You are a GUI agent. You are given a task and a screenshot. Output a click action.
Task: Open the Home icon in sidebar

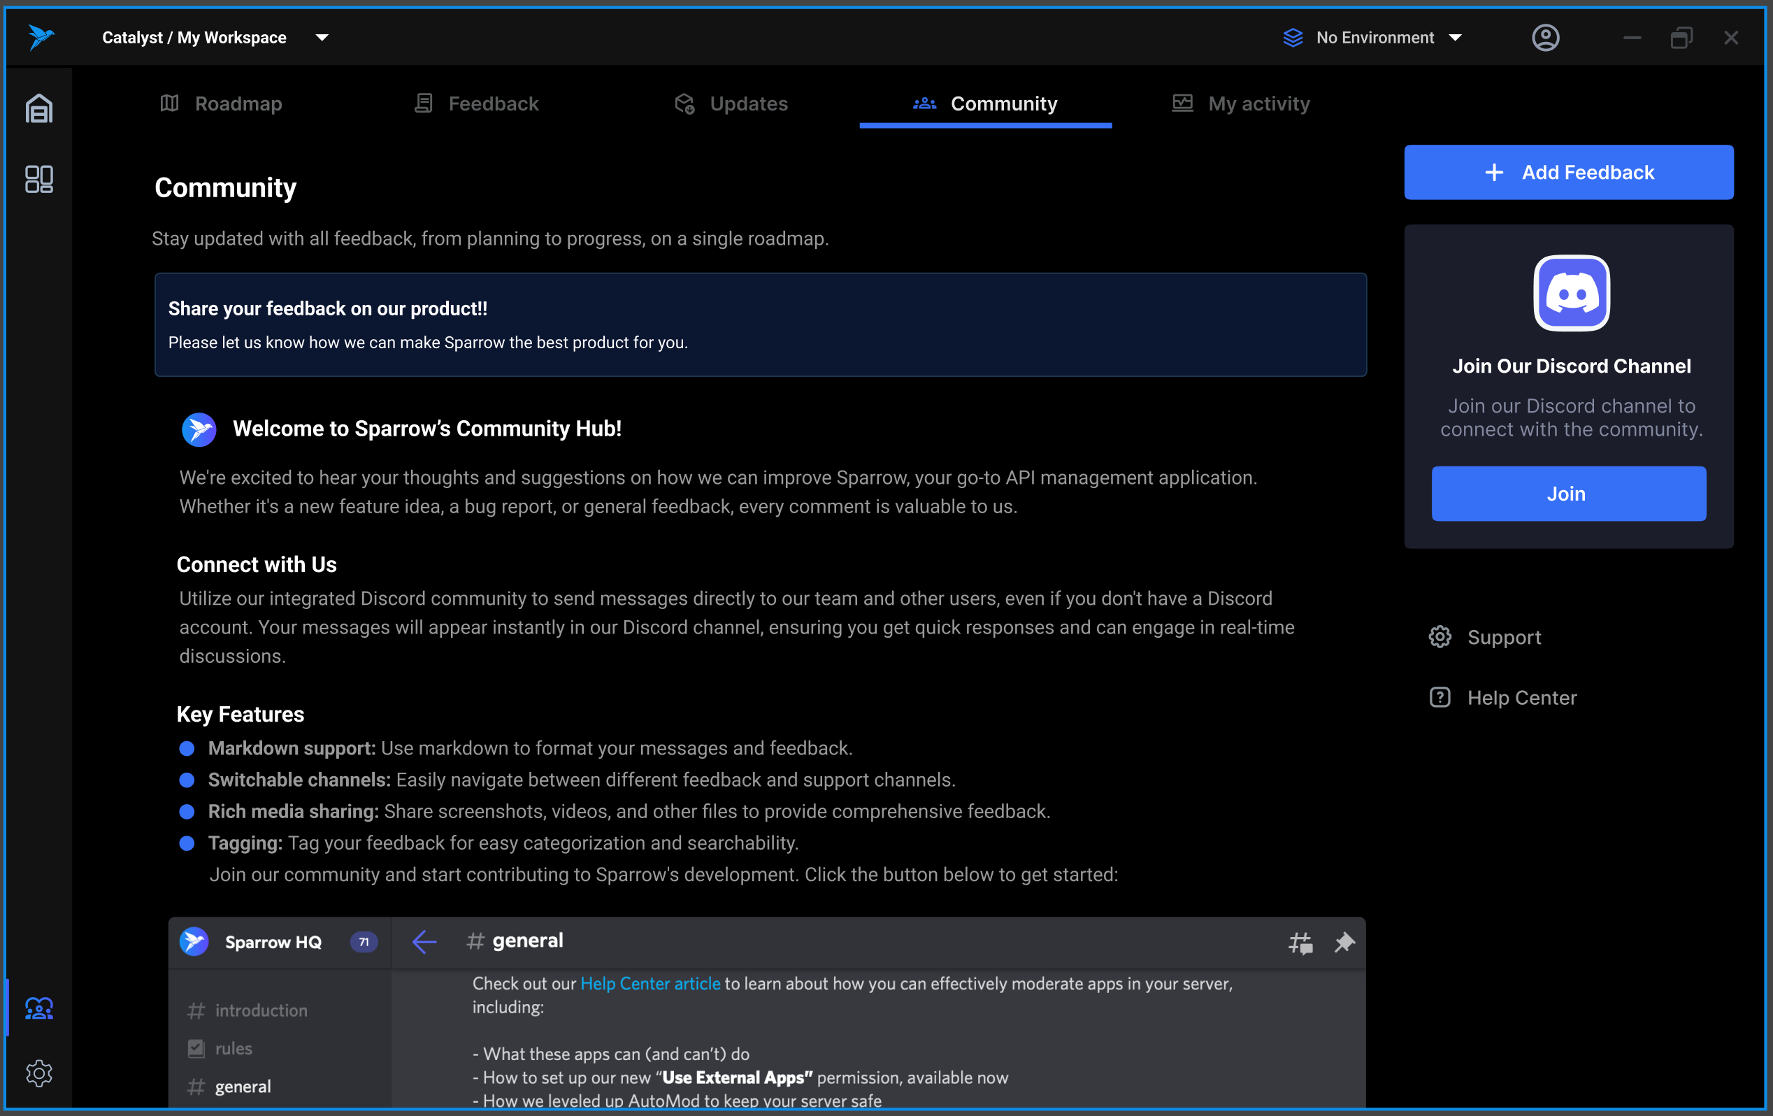(39, 108)
